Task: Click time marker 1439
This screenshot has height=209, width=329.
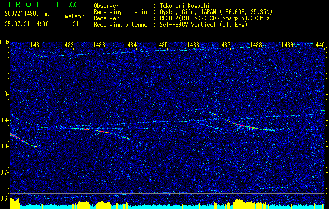Action: point(287,44)
